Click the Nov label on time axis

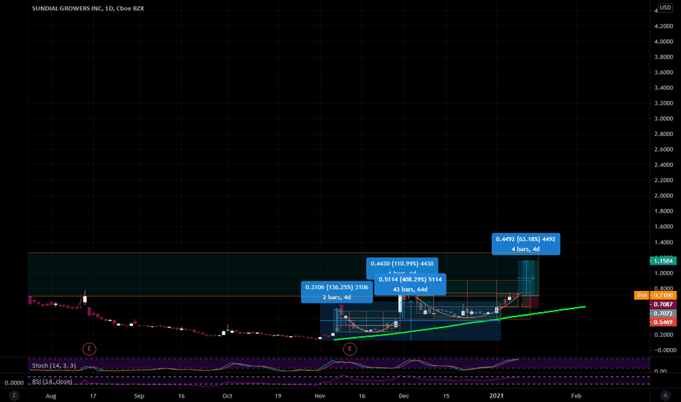coord(319,396)
